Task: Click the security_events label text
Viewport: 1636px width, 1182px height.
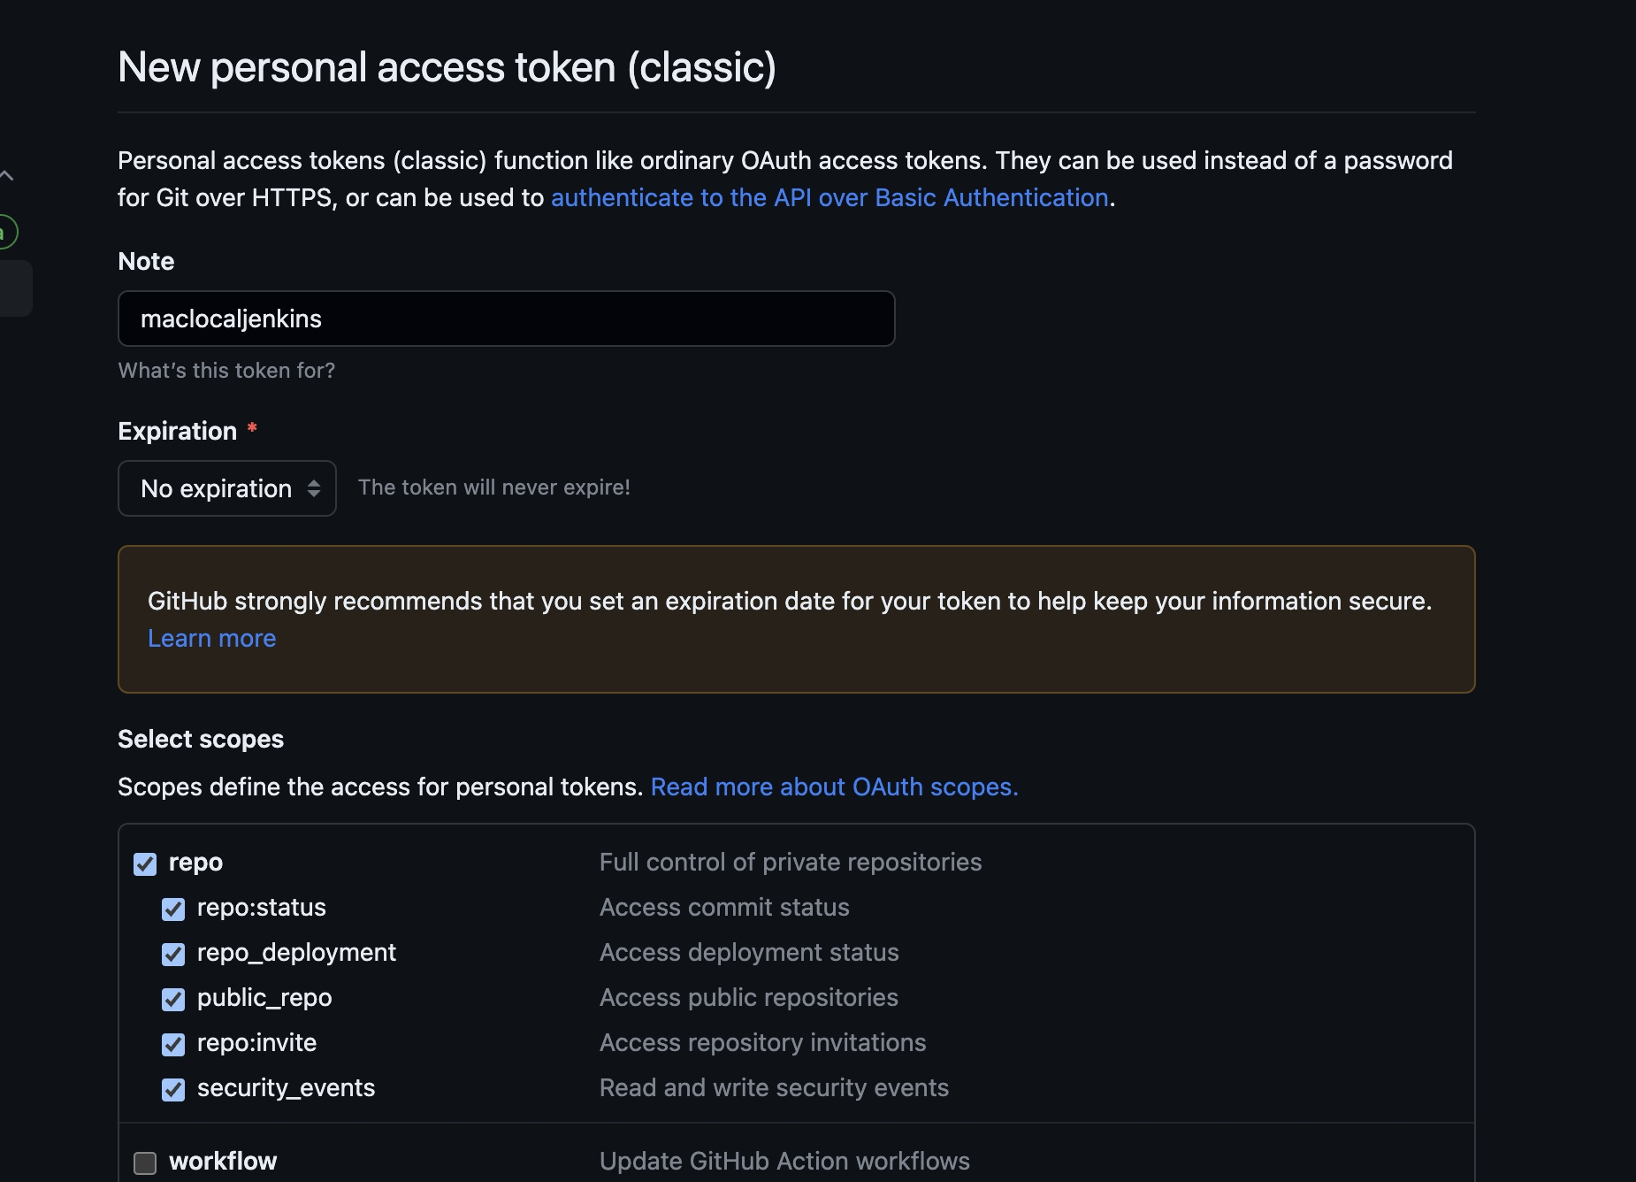Action: tap(286, 1087)
